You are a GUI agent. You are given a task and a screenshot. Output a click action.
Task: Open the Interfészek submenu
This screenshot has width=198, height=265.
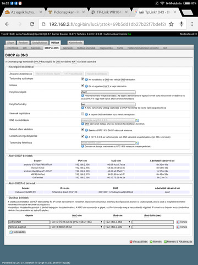13,48
